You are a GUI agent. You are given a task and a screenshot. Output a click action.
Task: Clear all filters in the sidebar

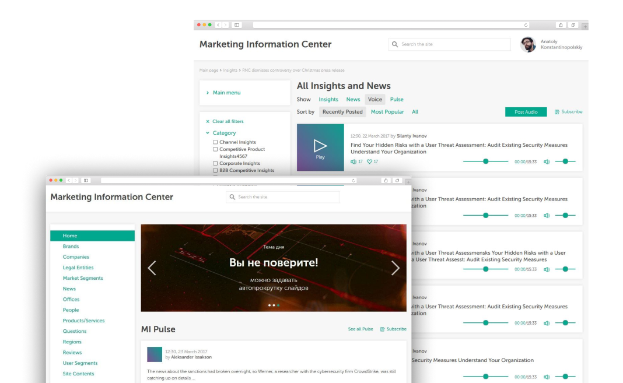click(x=228, y=121)
